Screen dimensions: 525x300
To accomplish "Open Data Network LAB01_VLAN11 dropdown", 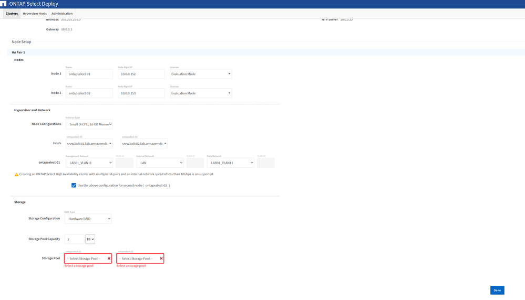I will tap(230, 163).
